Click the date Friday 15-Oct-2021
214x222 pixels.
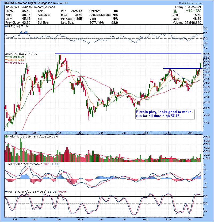pos(188,7)
